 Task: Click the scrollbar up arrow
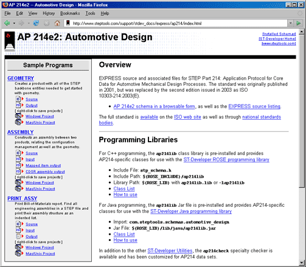pyautogui.click(x=301, y=32)
